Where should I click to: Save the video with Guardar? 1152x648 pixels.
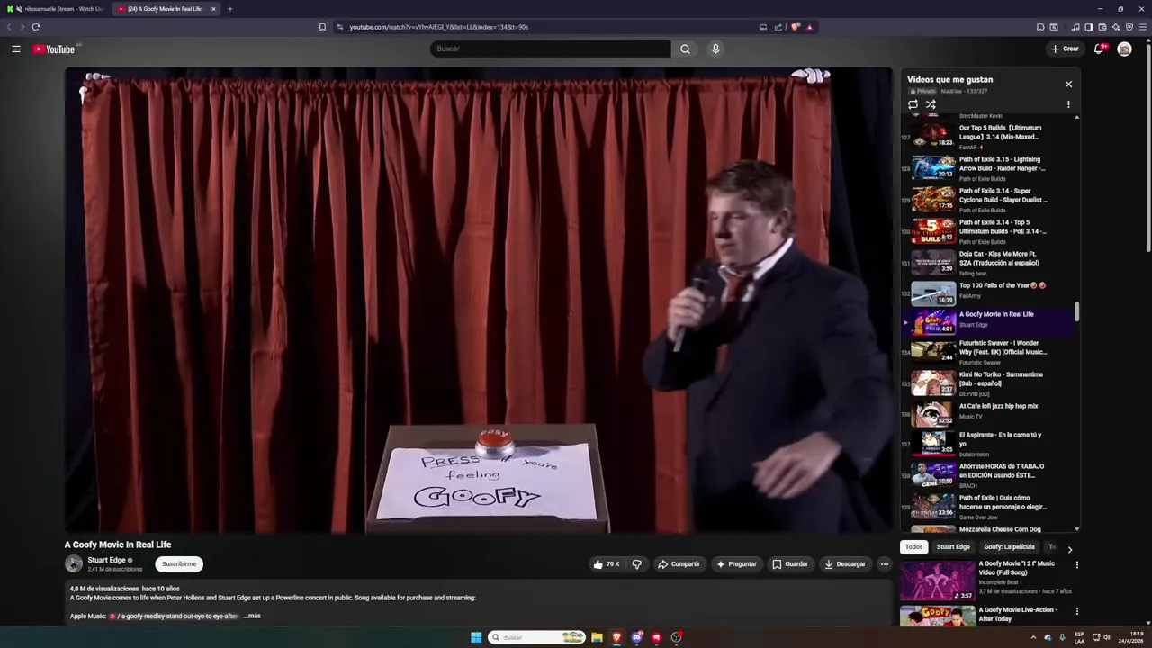pyautogui.click(x=790, y=564)
